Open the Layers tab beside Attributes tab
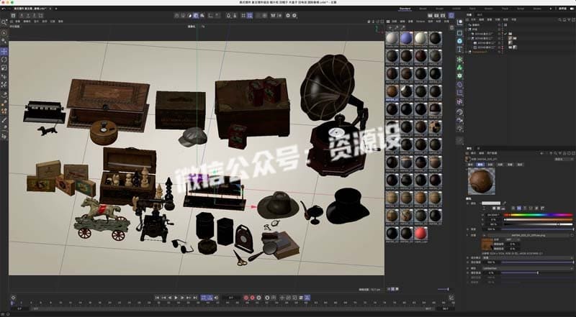This screenshot has height=317, width=576. coord(478,148)
